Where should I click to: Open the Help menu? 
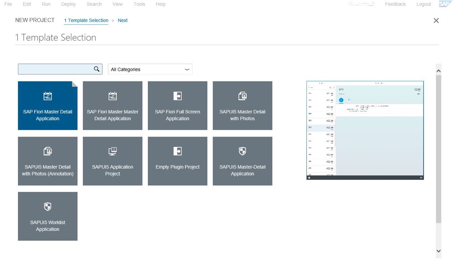(x=160, y=4)
